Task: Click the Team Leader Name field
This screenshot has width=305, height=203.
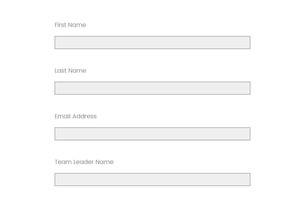Action: (152, 179)
